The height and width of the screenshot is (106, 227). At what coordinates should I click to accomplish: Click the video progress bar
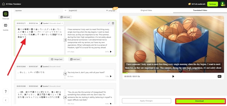click(x=173, y=73)
